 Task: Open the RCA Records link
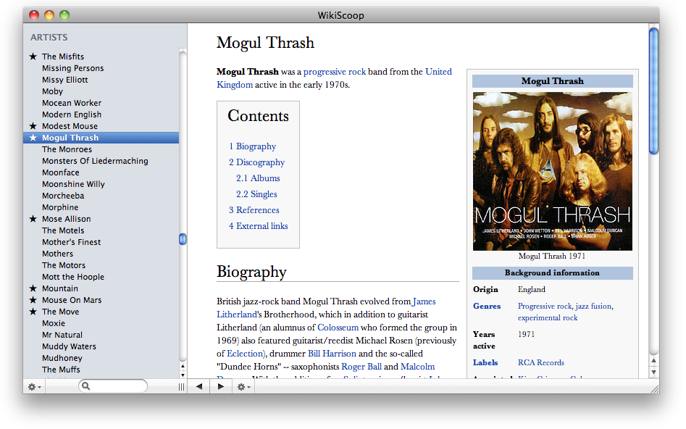pos(541,362)
